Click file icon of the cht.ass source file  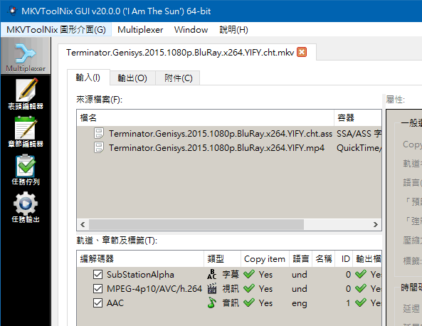(99, 134)
